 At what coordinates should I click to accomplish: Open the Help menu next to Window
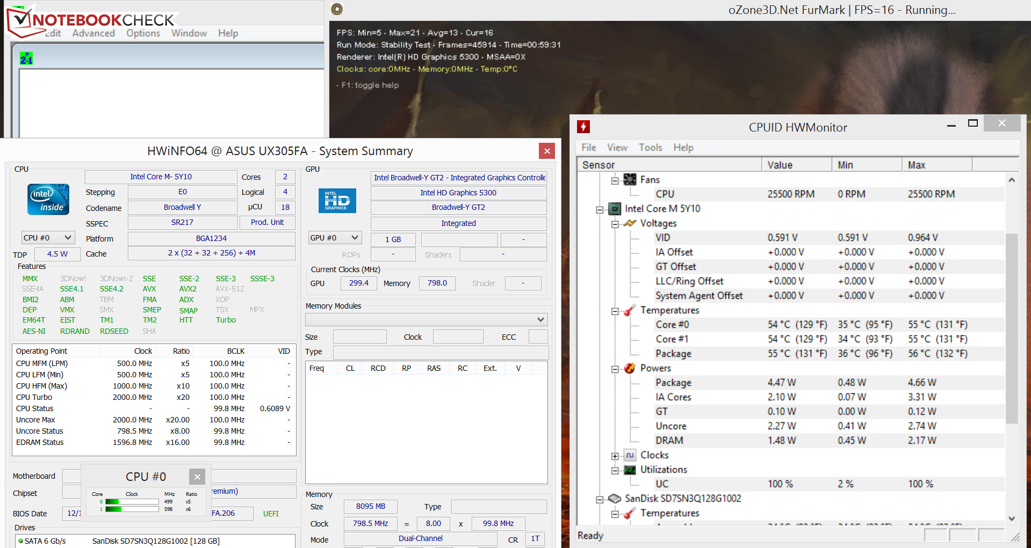(228, 33)
